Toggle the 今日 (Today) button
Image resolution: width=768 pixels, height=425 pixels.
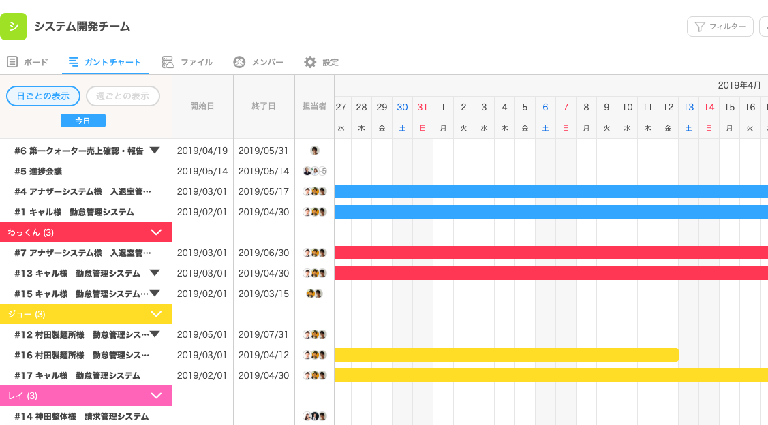[82, 120]
